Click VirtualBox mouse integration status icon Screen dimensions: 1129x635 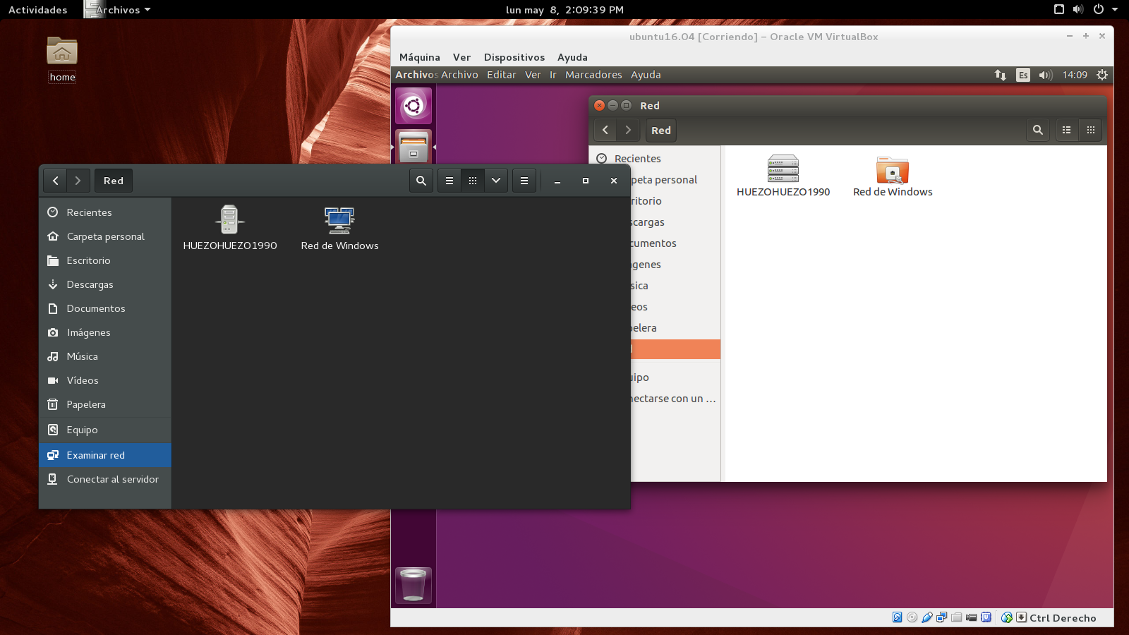(1007, 617)
